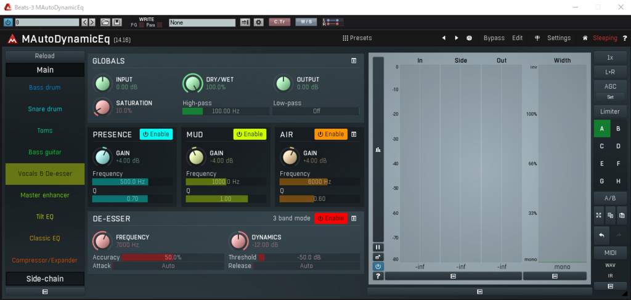
Task: Open meters help question mark
Action: [378, 276]
